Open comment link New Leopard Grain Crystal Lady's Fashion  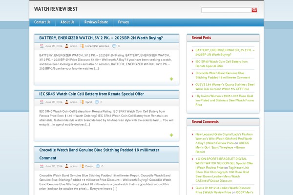pyautogui.click(x=224, y=138)
